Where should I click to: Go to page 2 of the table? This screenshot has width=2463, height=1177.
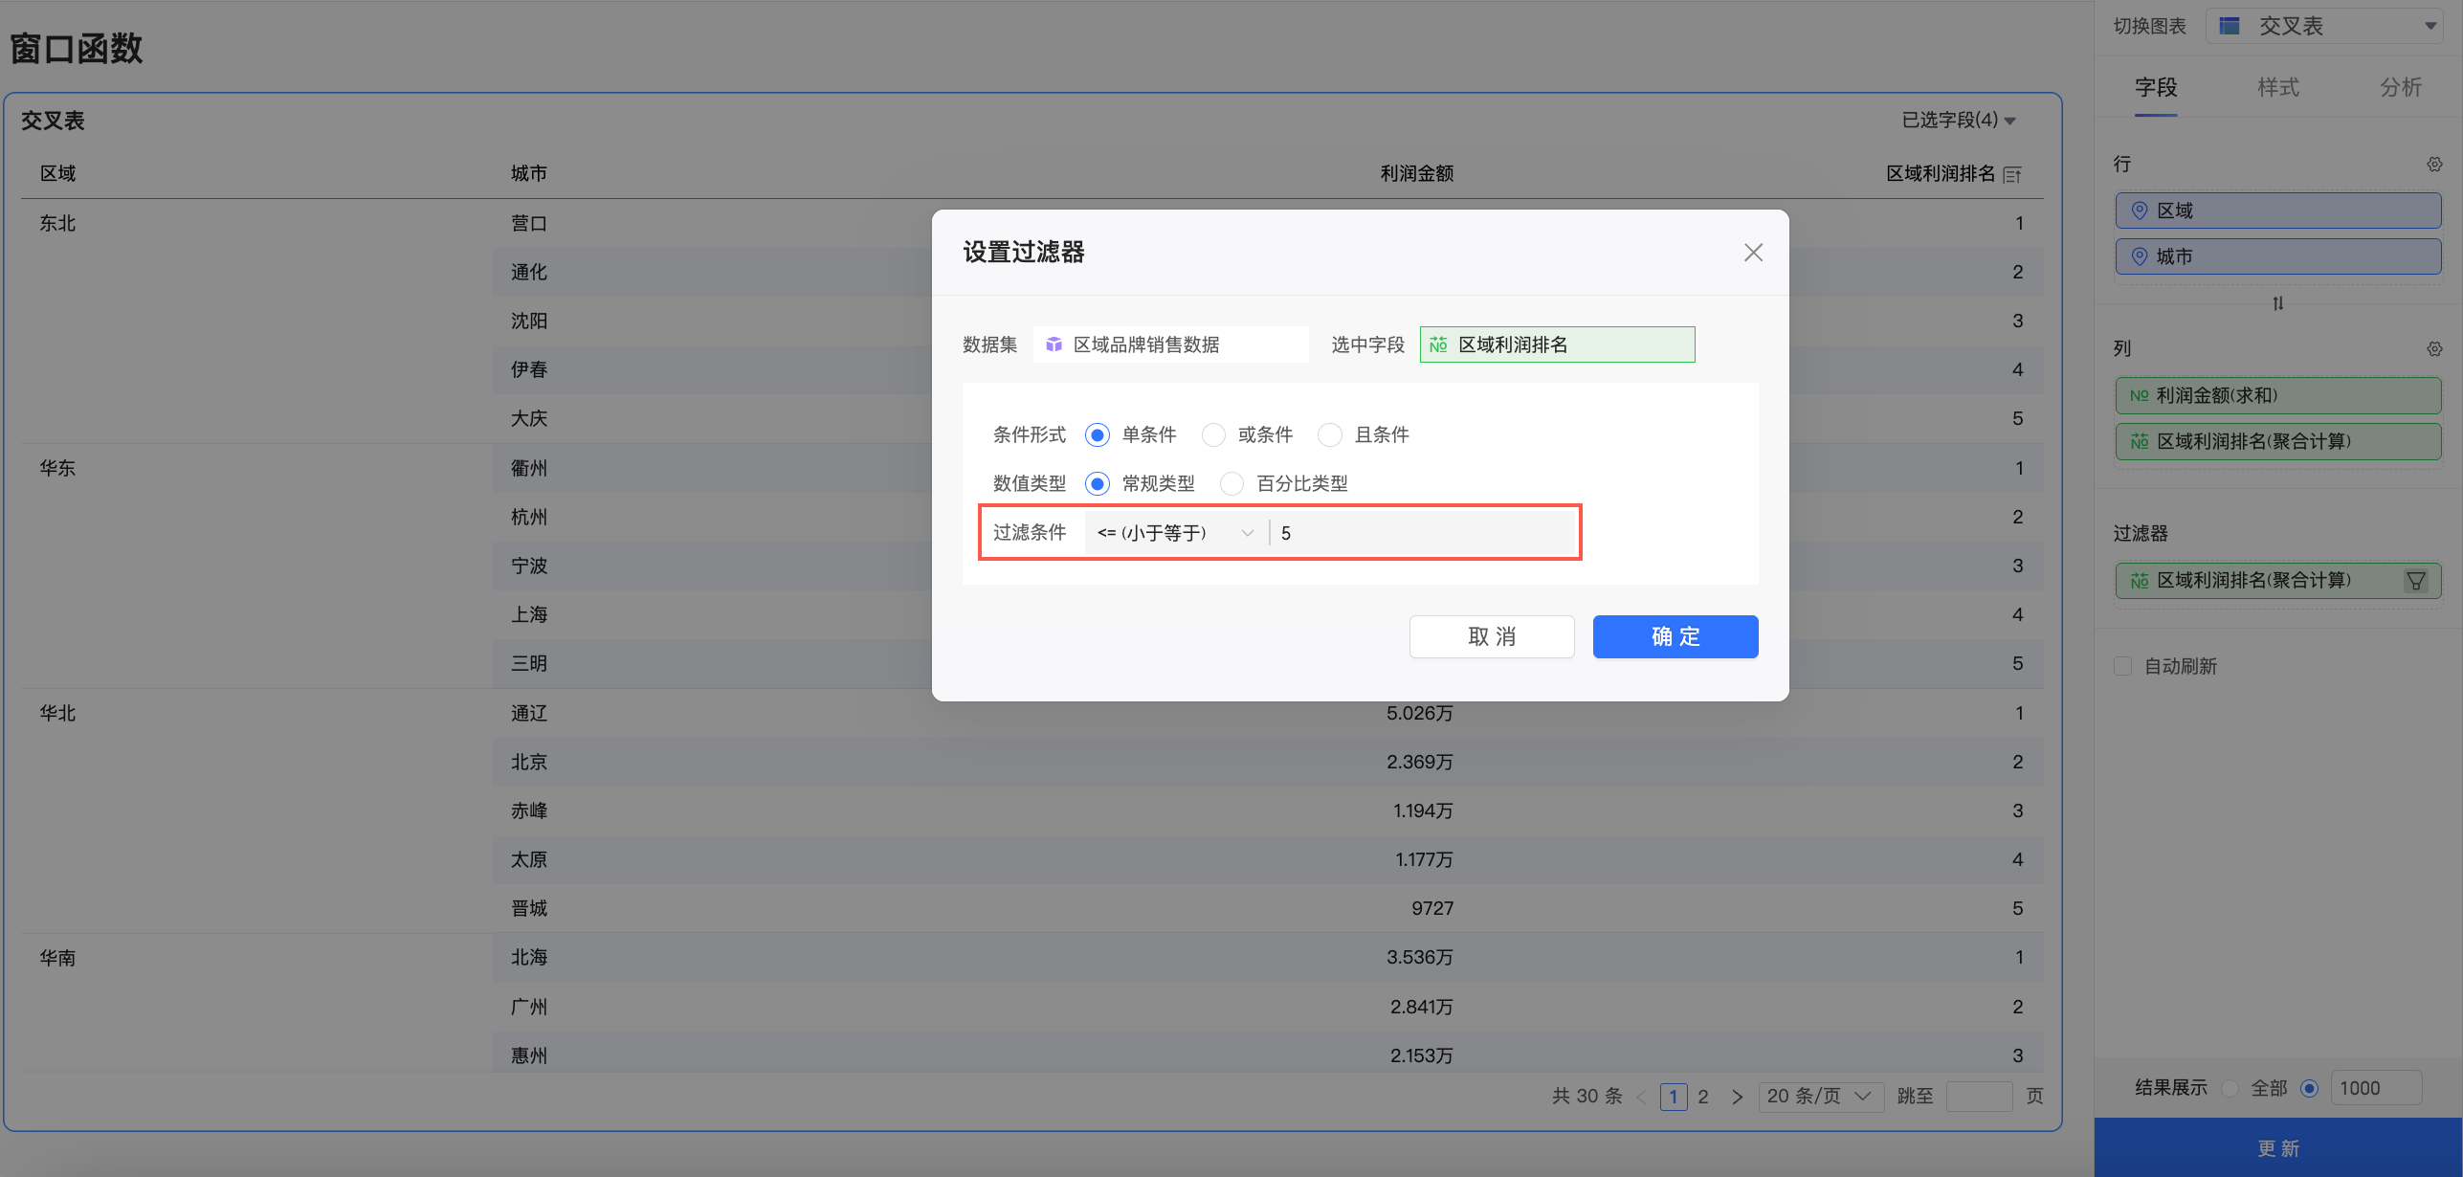(x=1703, y=1097)
